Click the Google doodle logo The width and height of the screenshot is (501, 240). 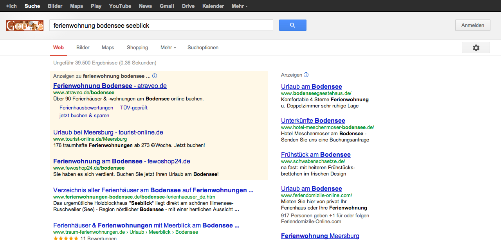point(25,26)
